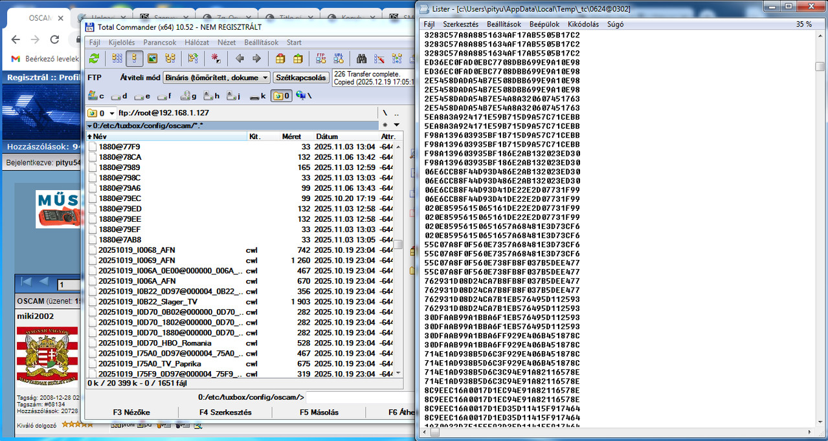The width and height of the screenshot is (828, 441).
Task: Open the Nézet menu in Total Commander
Action: (227, 43)
